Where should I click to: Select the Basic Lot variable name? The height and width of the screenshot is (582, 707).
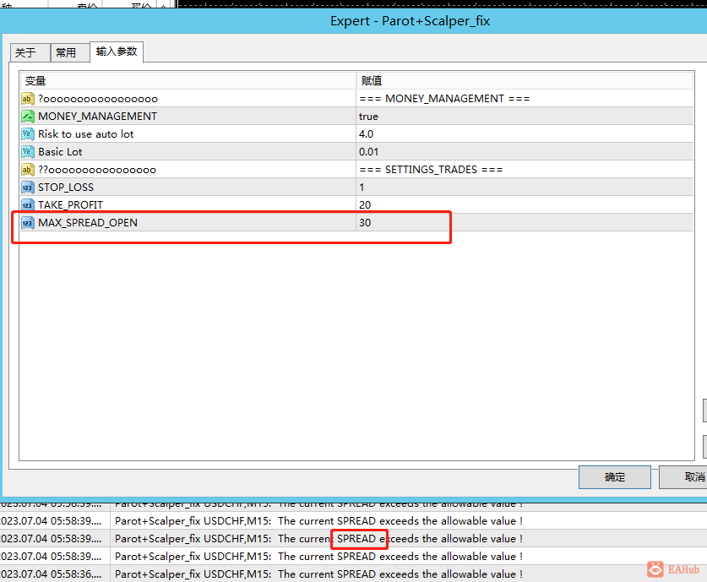coord(60,152)
